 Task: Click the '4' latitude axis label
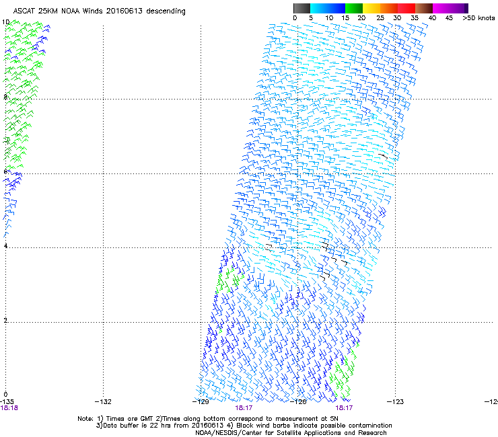pyautogui.click(x=5, y=245)
